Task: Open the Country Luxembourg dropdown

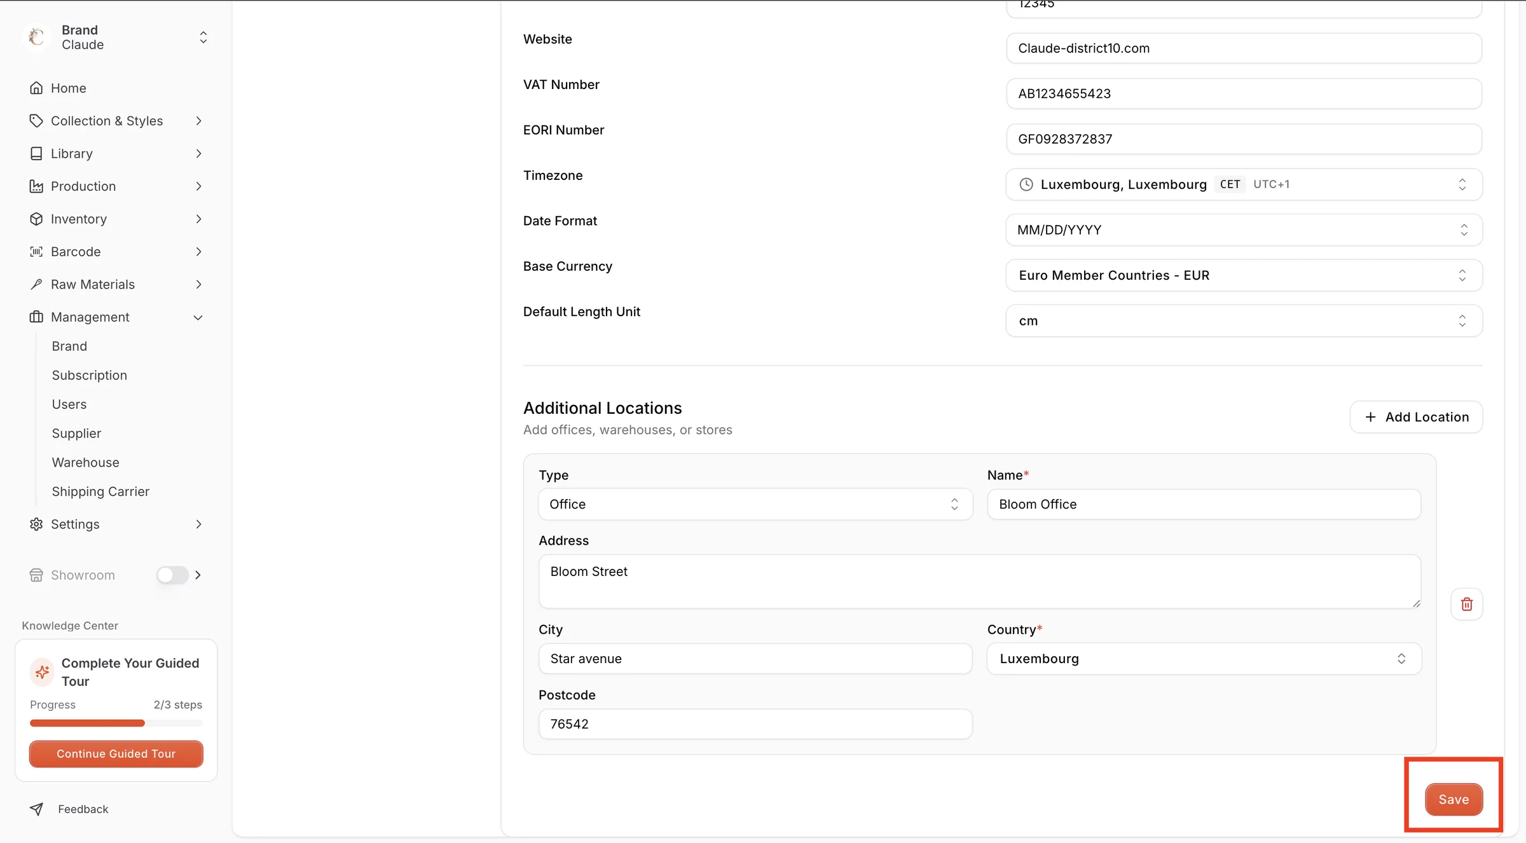Action: [1204, 659]
